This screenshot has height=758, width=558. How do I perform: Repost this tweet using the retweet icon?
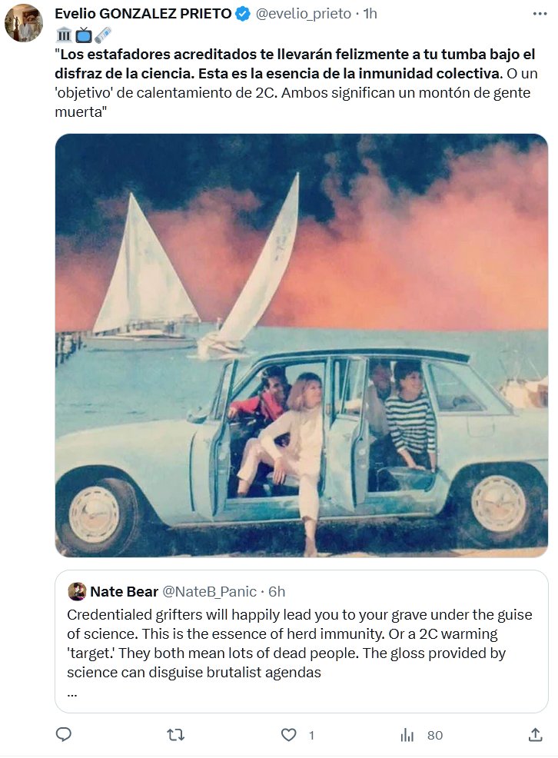click(176, 735)
